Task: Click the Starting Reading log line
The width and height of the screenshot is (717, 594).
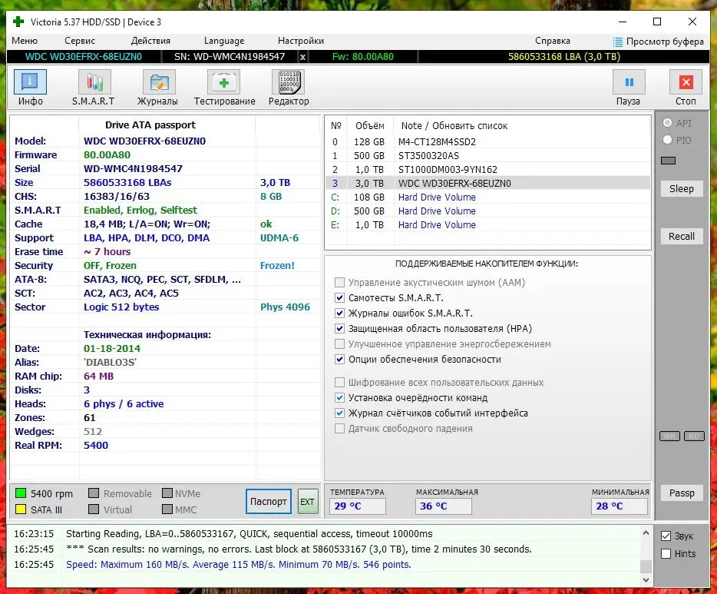Action: coord(249,533)
